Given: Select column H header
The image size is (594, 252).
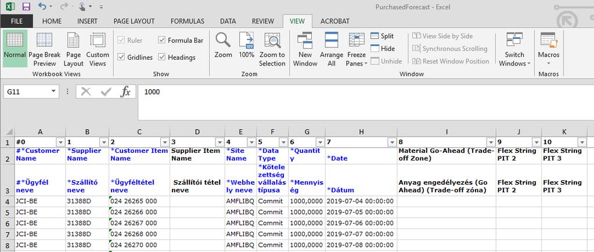Looking at the screenshot, I should [361, 132].
